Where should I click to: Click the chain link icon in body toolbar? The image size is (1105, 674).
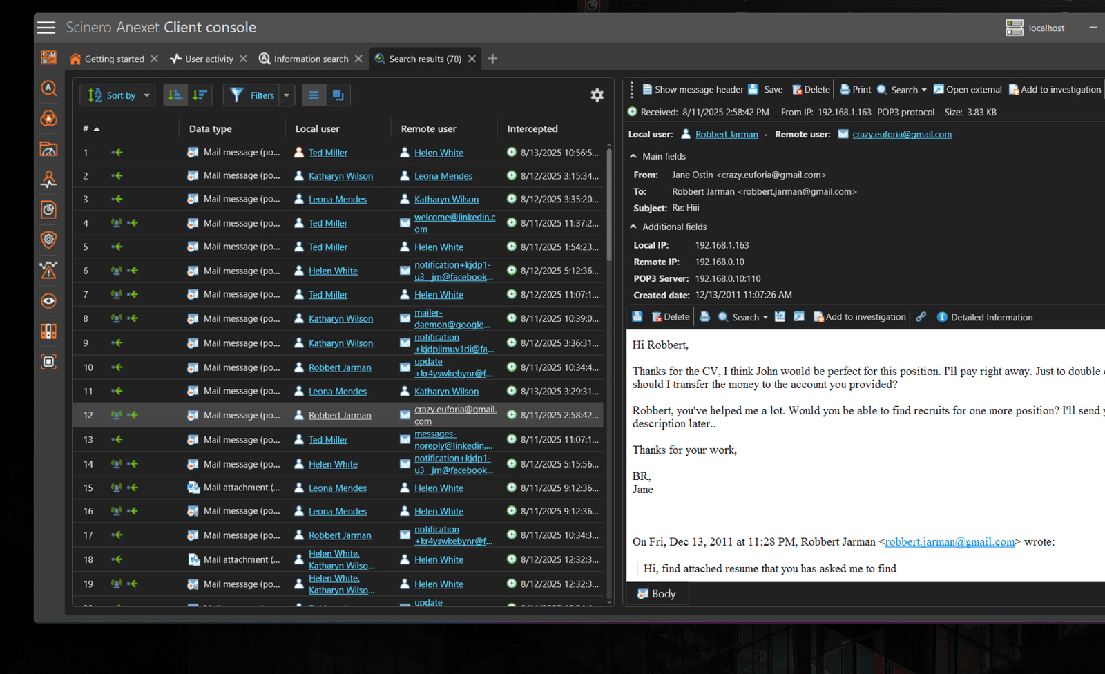click(921, 317)
